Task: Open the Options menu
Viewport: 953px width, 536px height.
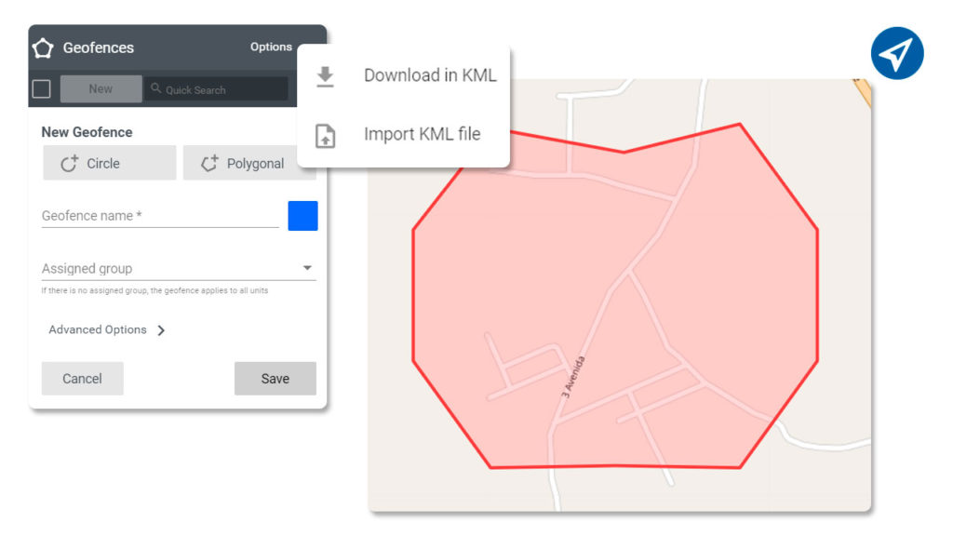Action: tap(271, 47)
